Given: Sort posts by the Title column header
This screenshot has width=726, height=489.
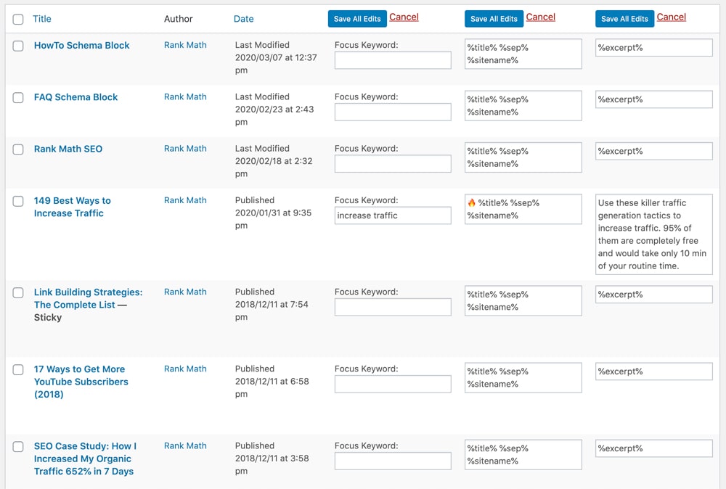Looking at the screenshot, I should coord(42,19).
